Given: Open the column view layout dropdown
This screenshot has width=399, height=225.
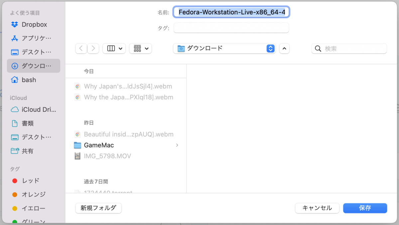Looking at the screenshot, I should (114, 48).
